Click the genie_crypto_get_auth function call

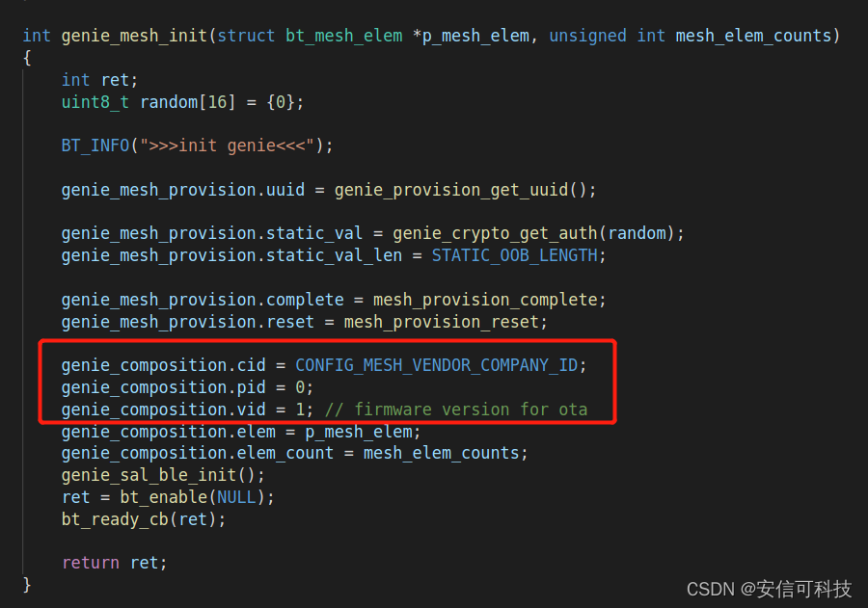click(495, 233)
